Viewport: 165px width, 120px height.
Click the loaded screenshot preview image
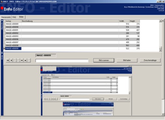click(86, 91)
